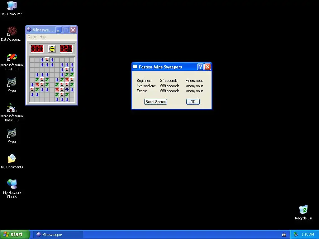
Task: Click the blue number 4 cell
Action: 67,90
